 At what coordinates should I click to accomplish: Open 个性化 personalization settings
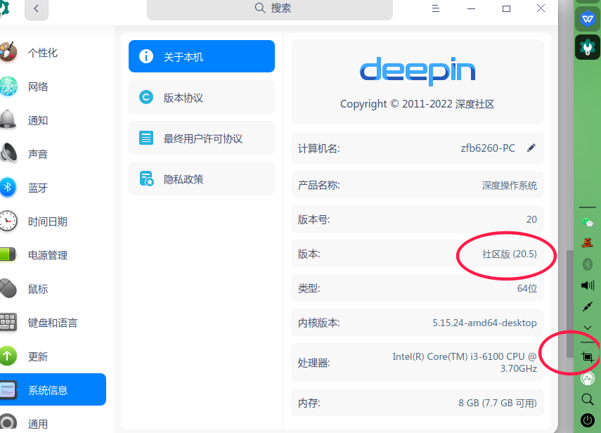pos(42,53)
